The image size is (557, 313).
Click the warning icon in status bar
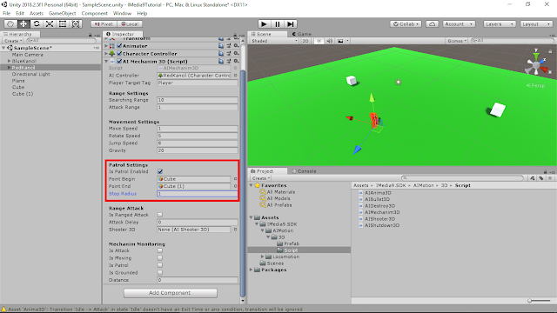coord(3,310)
